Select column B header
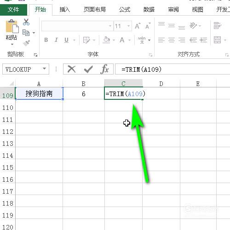230x230 pixels. (84, 84)
